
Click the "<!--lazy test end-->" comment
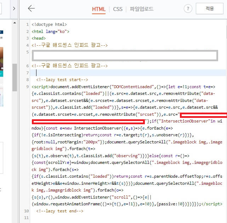click(60, 211)
